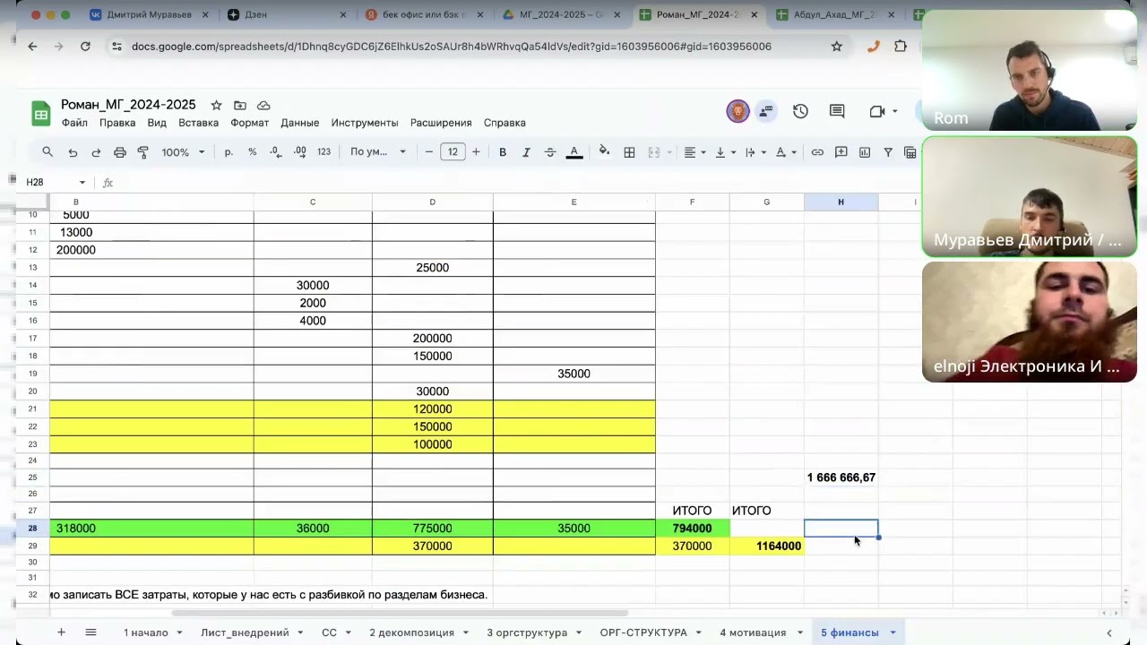Viewport: 1147px width, 645px height.
Task: Click the Name box showing H28
Action: 56,183
